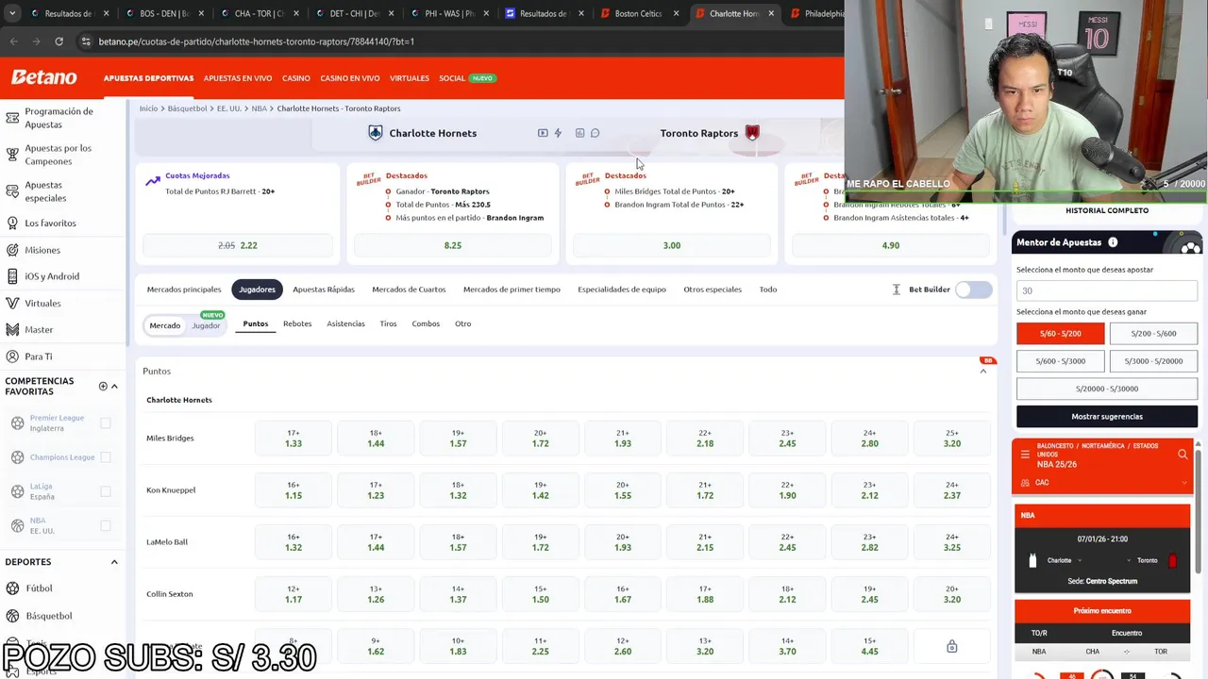Image resolution: width=1208 pixels, height=679 pixels.
Task: Click the trophy icon for Apuestas por los Campeones
Action: tap(12, 155)
